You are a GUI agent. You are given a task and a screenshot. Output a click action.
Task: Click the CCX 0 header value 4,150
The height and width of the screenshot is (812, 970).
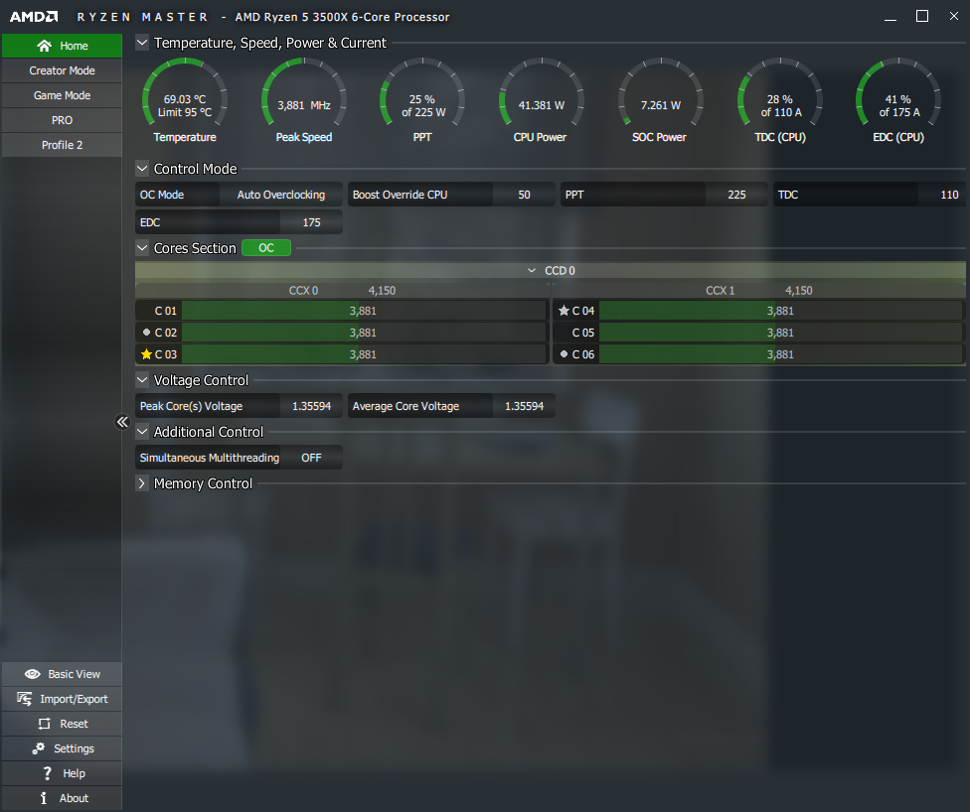coord(382,291)
